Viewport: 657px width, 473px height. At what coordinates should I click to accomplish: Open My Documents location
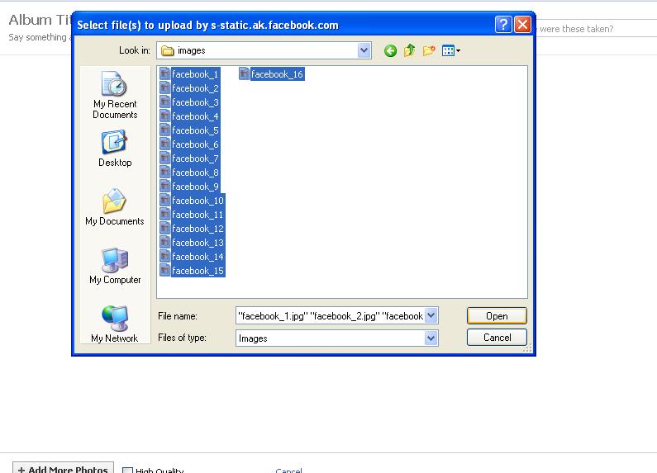(x=115, y=207)
